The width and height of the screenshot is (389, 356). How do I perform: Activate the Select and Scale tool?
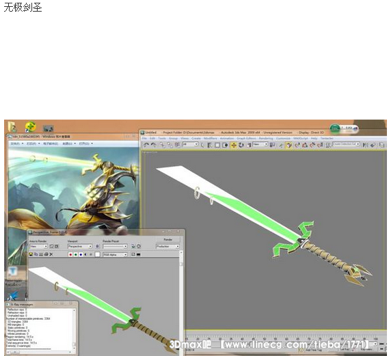tap(249, 145)
